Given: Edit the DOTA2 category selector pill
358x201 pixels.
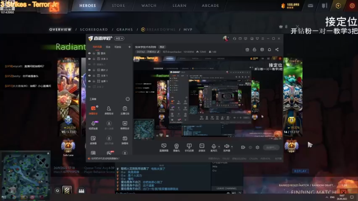Looking at the screenshot, I should 148,52.
